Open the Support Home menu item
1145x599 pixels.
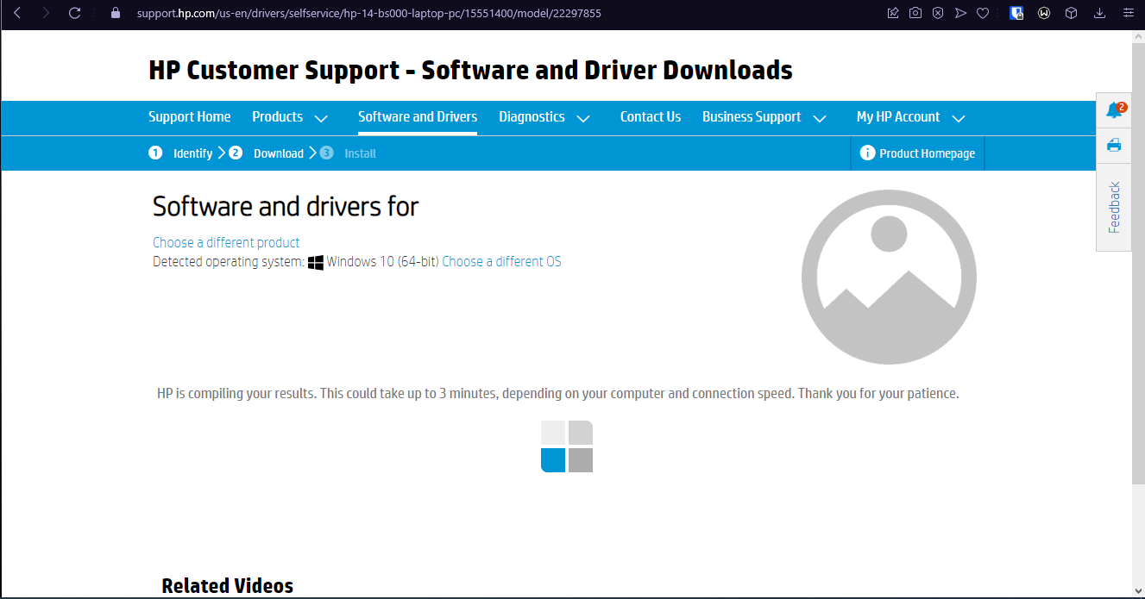(190, 117)
